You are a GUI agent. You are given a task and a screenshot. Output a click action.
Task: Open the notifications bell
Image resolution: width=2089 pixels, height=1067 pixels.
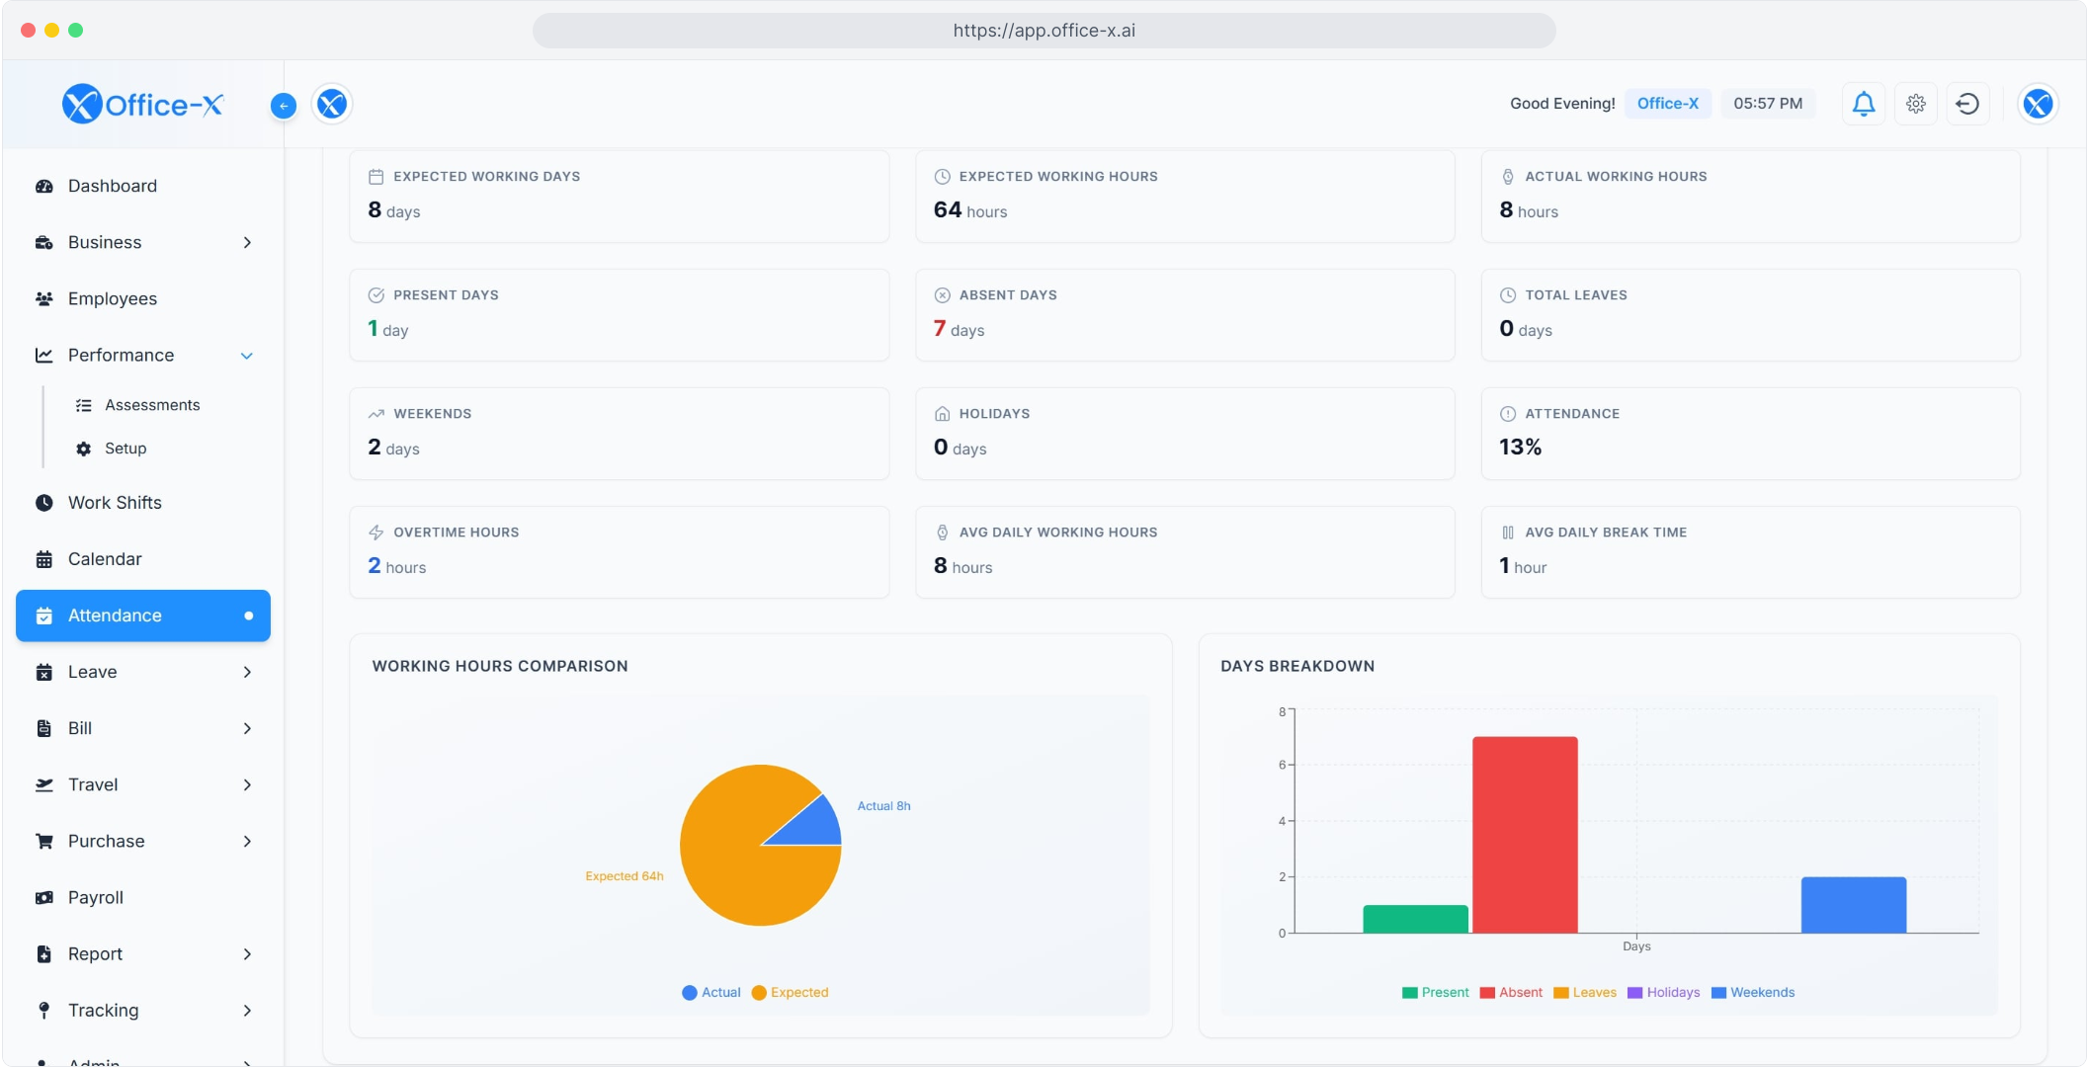tap(1863, 104)
